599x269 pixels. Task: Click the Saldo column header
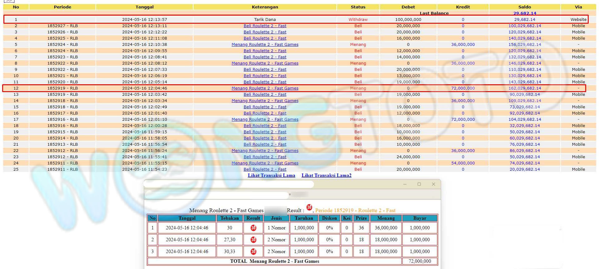(x=524, y=7)
